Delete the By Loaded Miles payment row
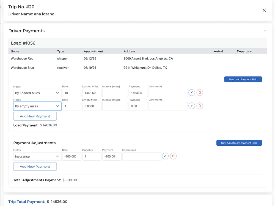 click(200, 93)
